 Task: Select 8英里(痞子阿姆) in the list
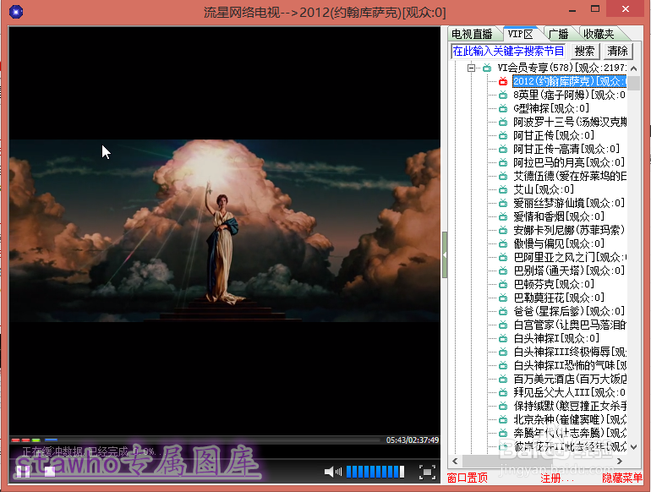569,95
